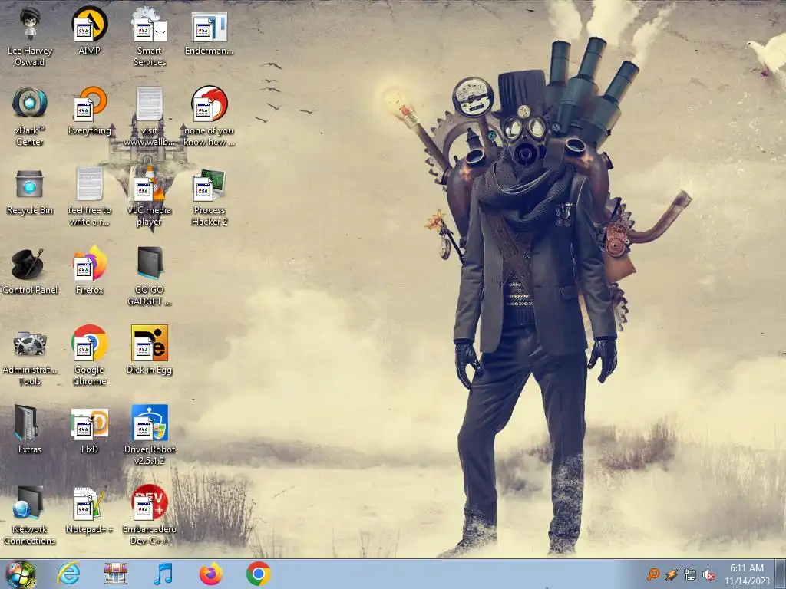Open Embarcadero Dev-C++ shortcut
The width and height of the screenshot is (786, 589).
(x=150, y=515)
